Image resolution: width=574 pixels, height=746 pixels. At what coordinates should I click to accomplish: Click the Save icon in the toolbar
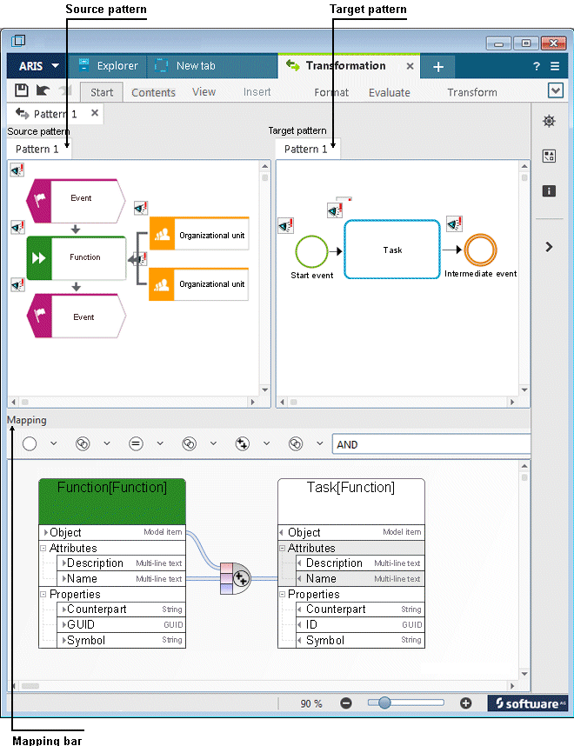click(x=22, y=90)
